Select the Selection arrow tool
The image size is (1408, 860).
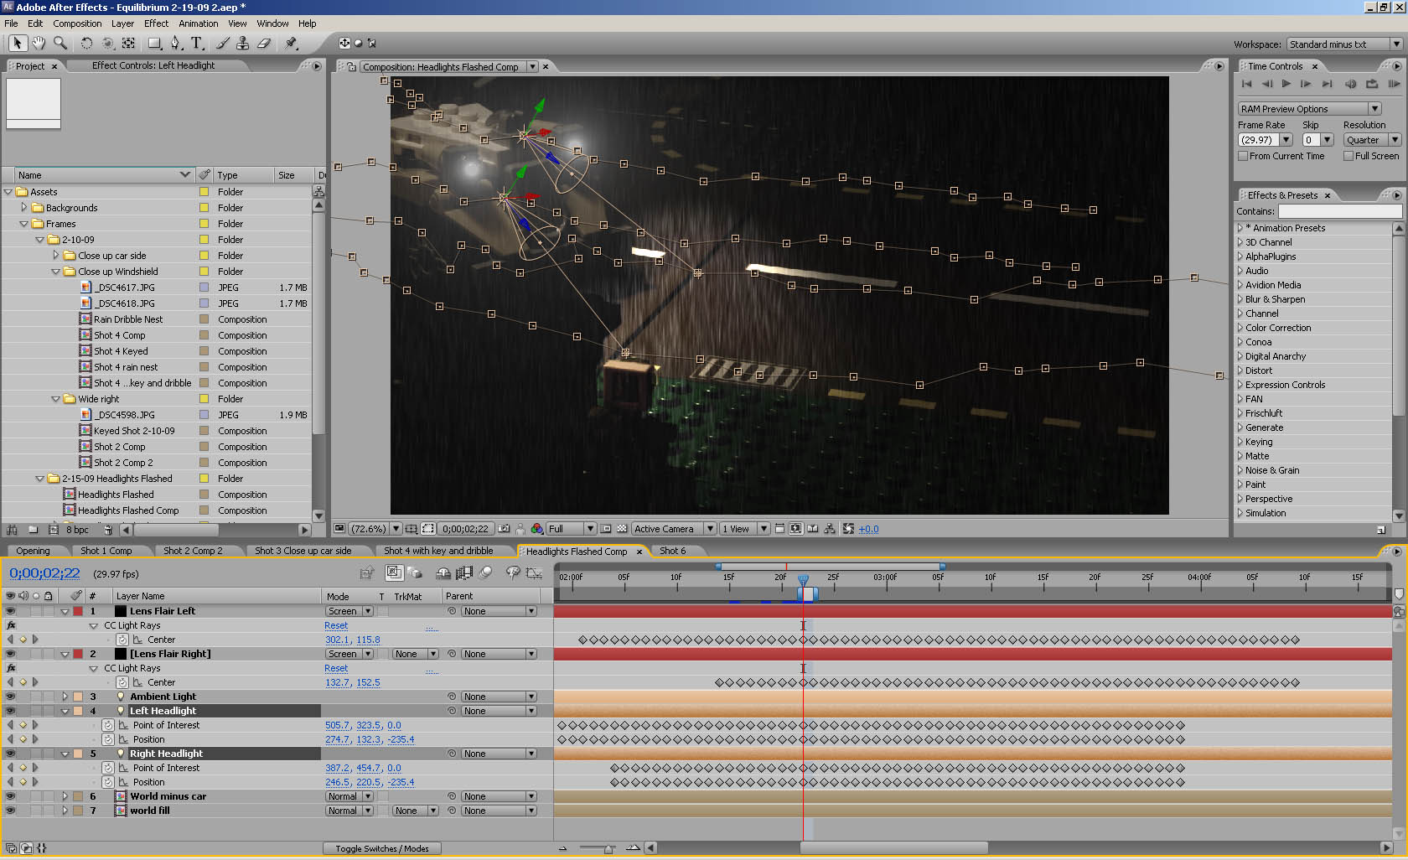point(17,43)
